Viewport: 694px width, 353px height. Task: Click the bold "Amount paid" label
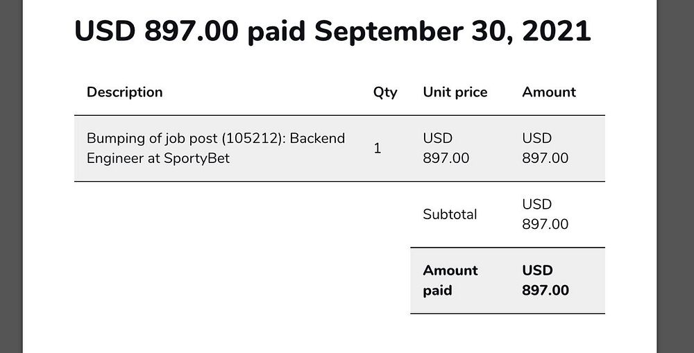tap(450, 280)
